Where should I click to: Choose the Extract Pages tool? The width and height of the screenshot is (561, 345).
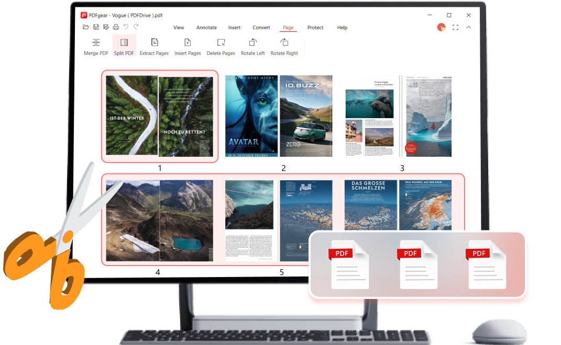click(154, 47)
